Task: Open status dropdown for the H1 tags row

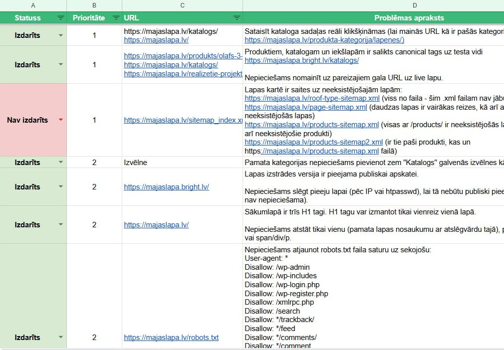Action: click(61, 225)
